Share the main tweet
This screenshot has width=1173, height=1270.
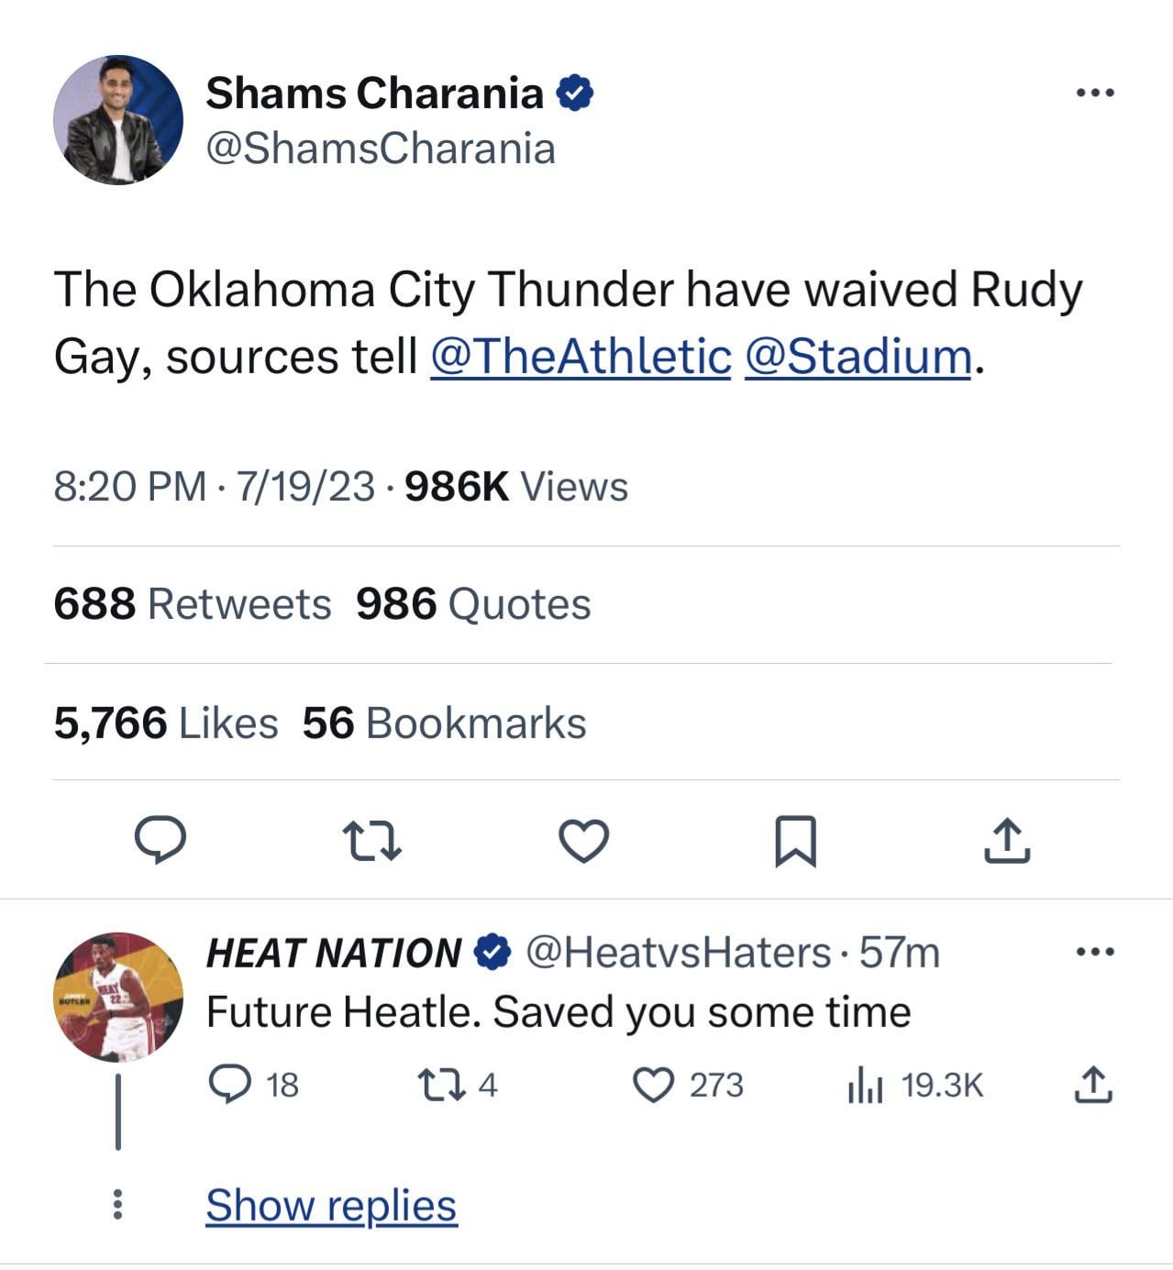click(x=1007, y=840)
